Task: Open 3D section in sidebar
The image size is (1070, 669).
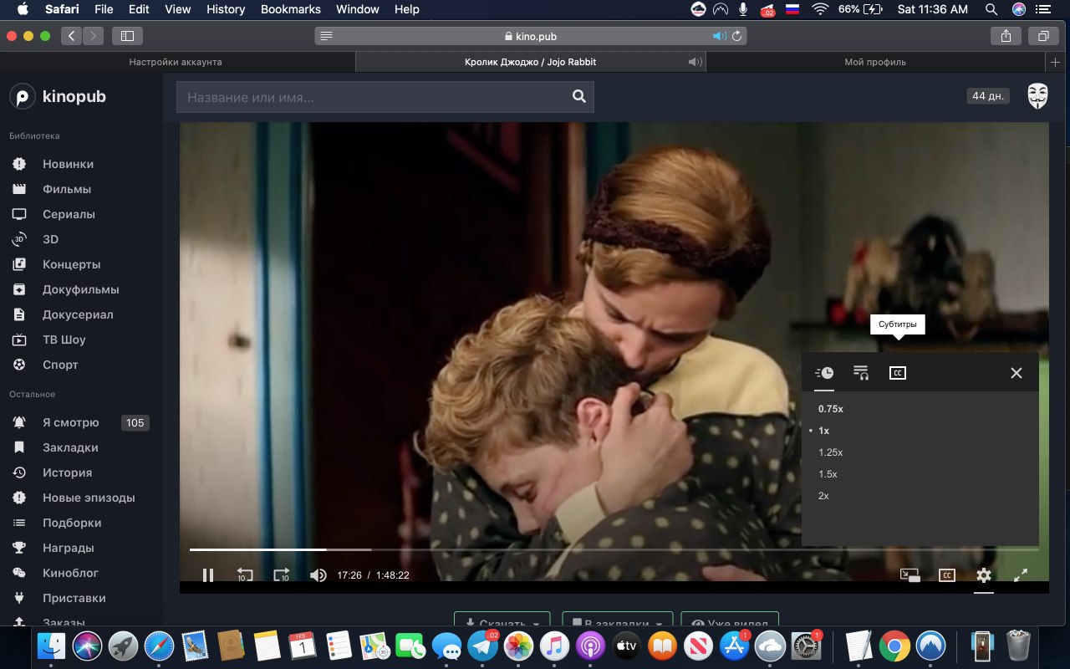Action: (x=50, y=239)
